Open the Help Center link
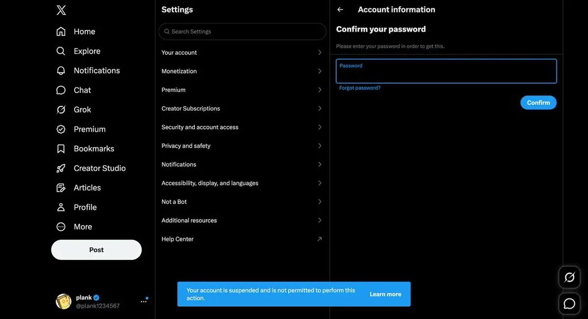Image resolution: width=588 pixels, height=319 pixels. pos(242,239)
